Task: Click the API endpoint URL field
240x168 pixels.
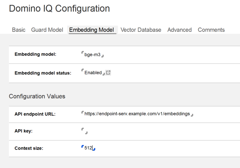Action: click(x=137, y=114)
